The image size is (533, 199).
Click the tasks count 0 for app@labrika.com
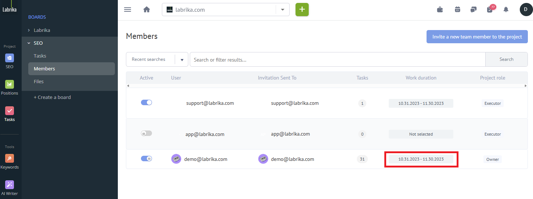[x=362, y=134]
